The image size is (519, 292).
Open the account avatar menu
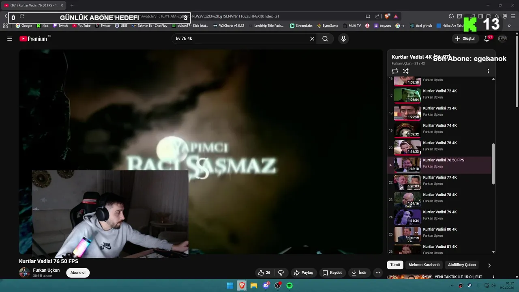coord(502,39)
